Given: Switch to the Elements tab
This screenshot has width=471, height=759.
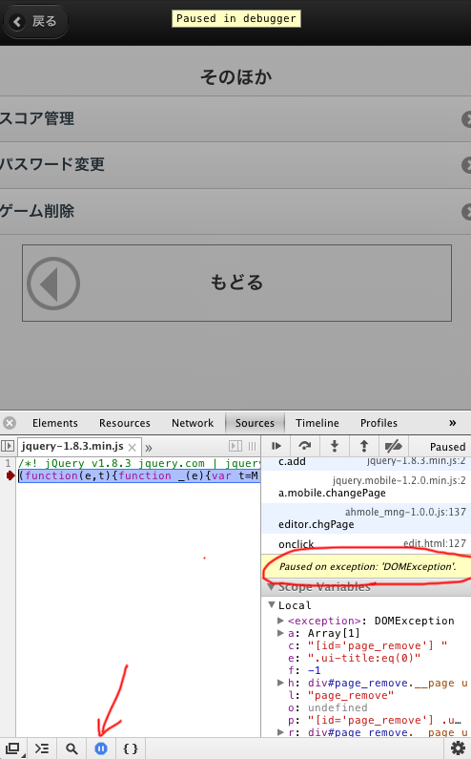Looking at the screenshot, I should tap(54, 423).
